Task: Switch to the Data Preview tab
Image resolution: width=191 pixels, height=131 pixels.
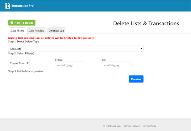Action: (x=36, y=31)
